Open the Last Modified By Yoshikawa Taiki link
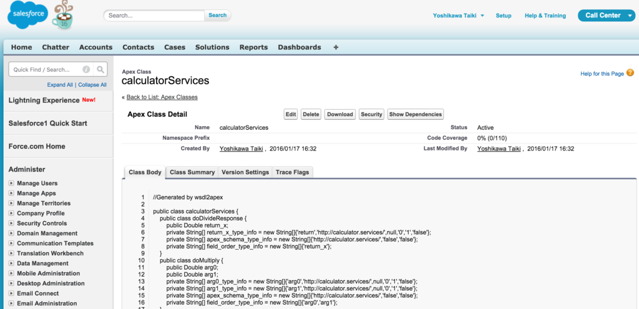This screenshot has height=309, width=639. [500, 149]
